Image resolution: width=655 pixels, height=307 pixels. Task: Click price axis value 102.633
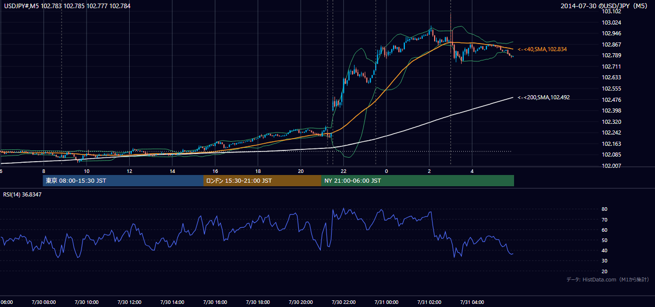coord(611,78)
